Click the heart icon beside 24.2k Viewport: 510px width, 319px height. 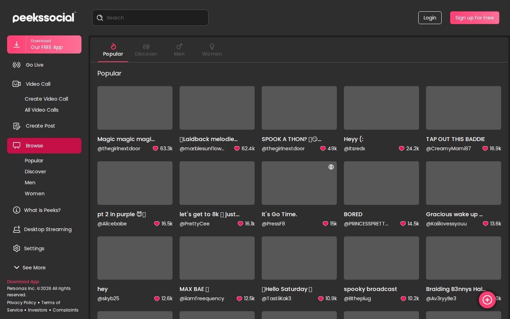point(402,149)
